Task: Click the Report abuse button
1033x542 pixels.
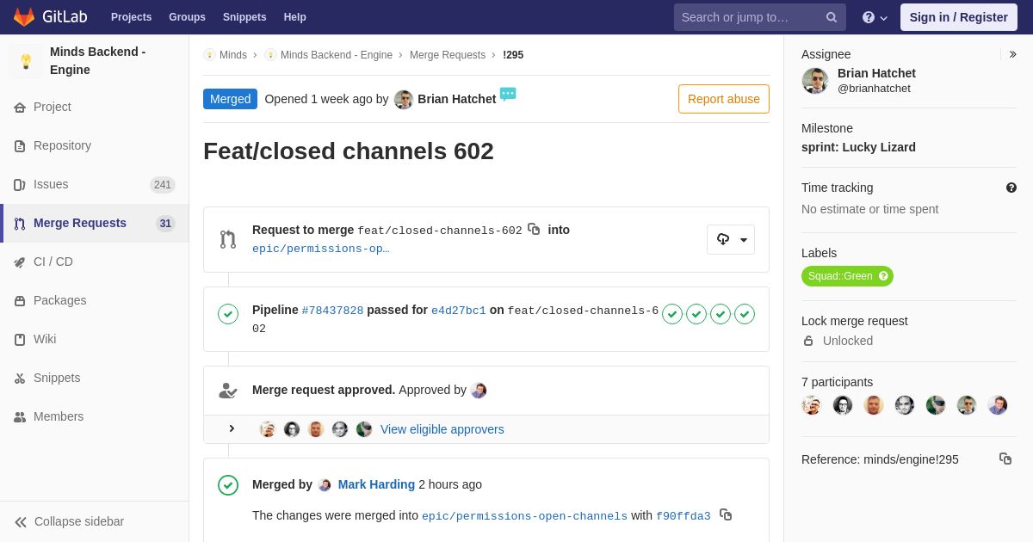Action: point(724,99)
